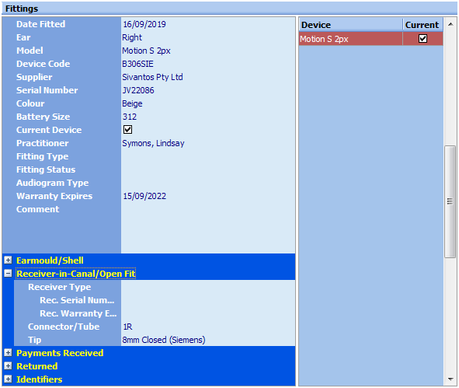Click the Ear field value Right
Viewport: 459px width, 388px height.
click(x=132, y=37)
